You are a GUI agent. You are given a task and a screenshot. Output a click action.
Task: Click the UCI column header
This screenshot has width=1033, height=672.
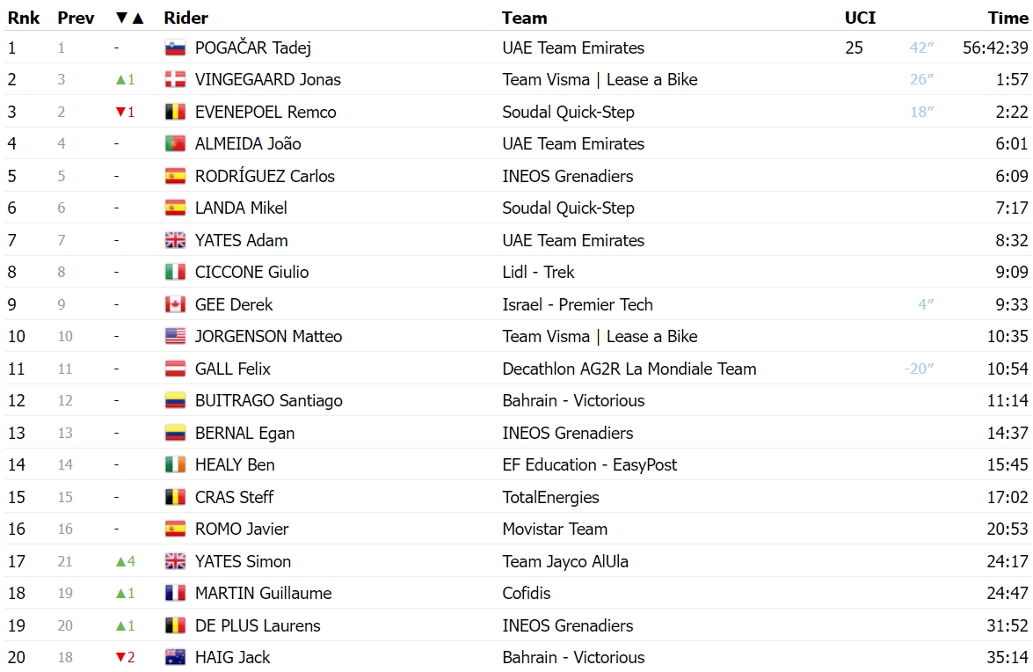(x=860, y=18)
